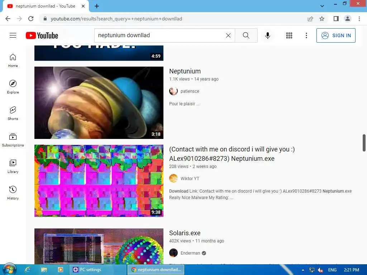Click the 2:21 PM clock

[x=351, y=270]
